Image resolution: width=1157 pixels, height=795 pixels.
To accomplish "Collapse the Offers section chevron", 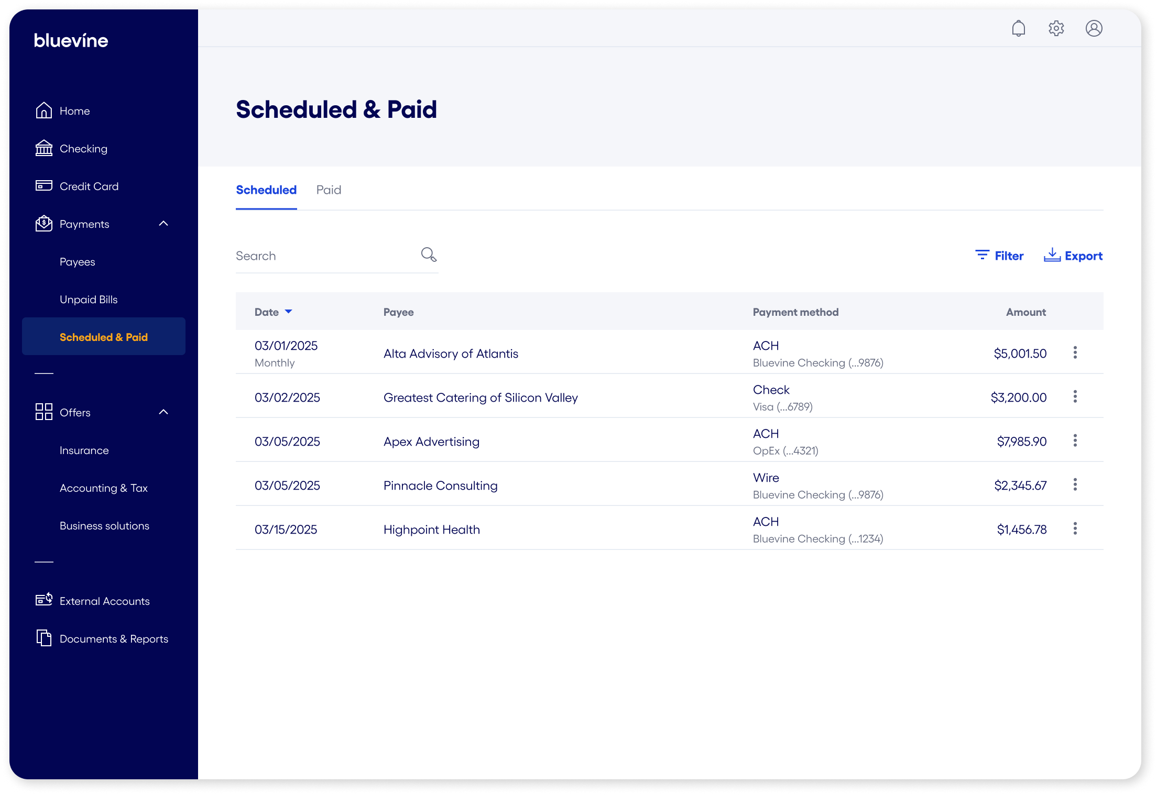I will (x=163, y=412).
